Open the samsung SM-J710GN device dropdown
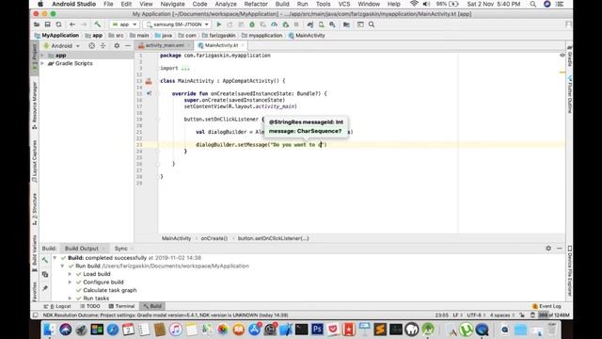The height and width of the screenshot is (339, 602). 177,24
